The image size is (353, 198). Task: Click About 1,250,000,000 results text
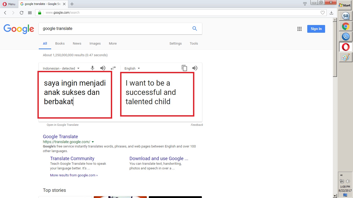click(75, 55)
